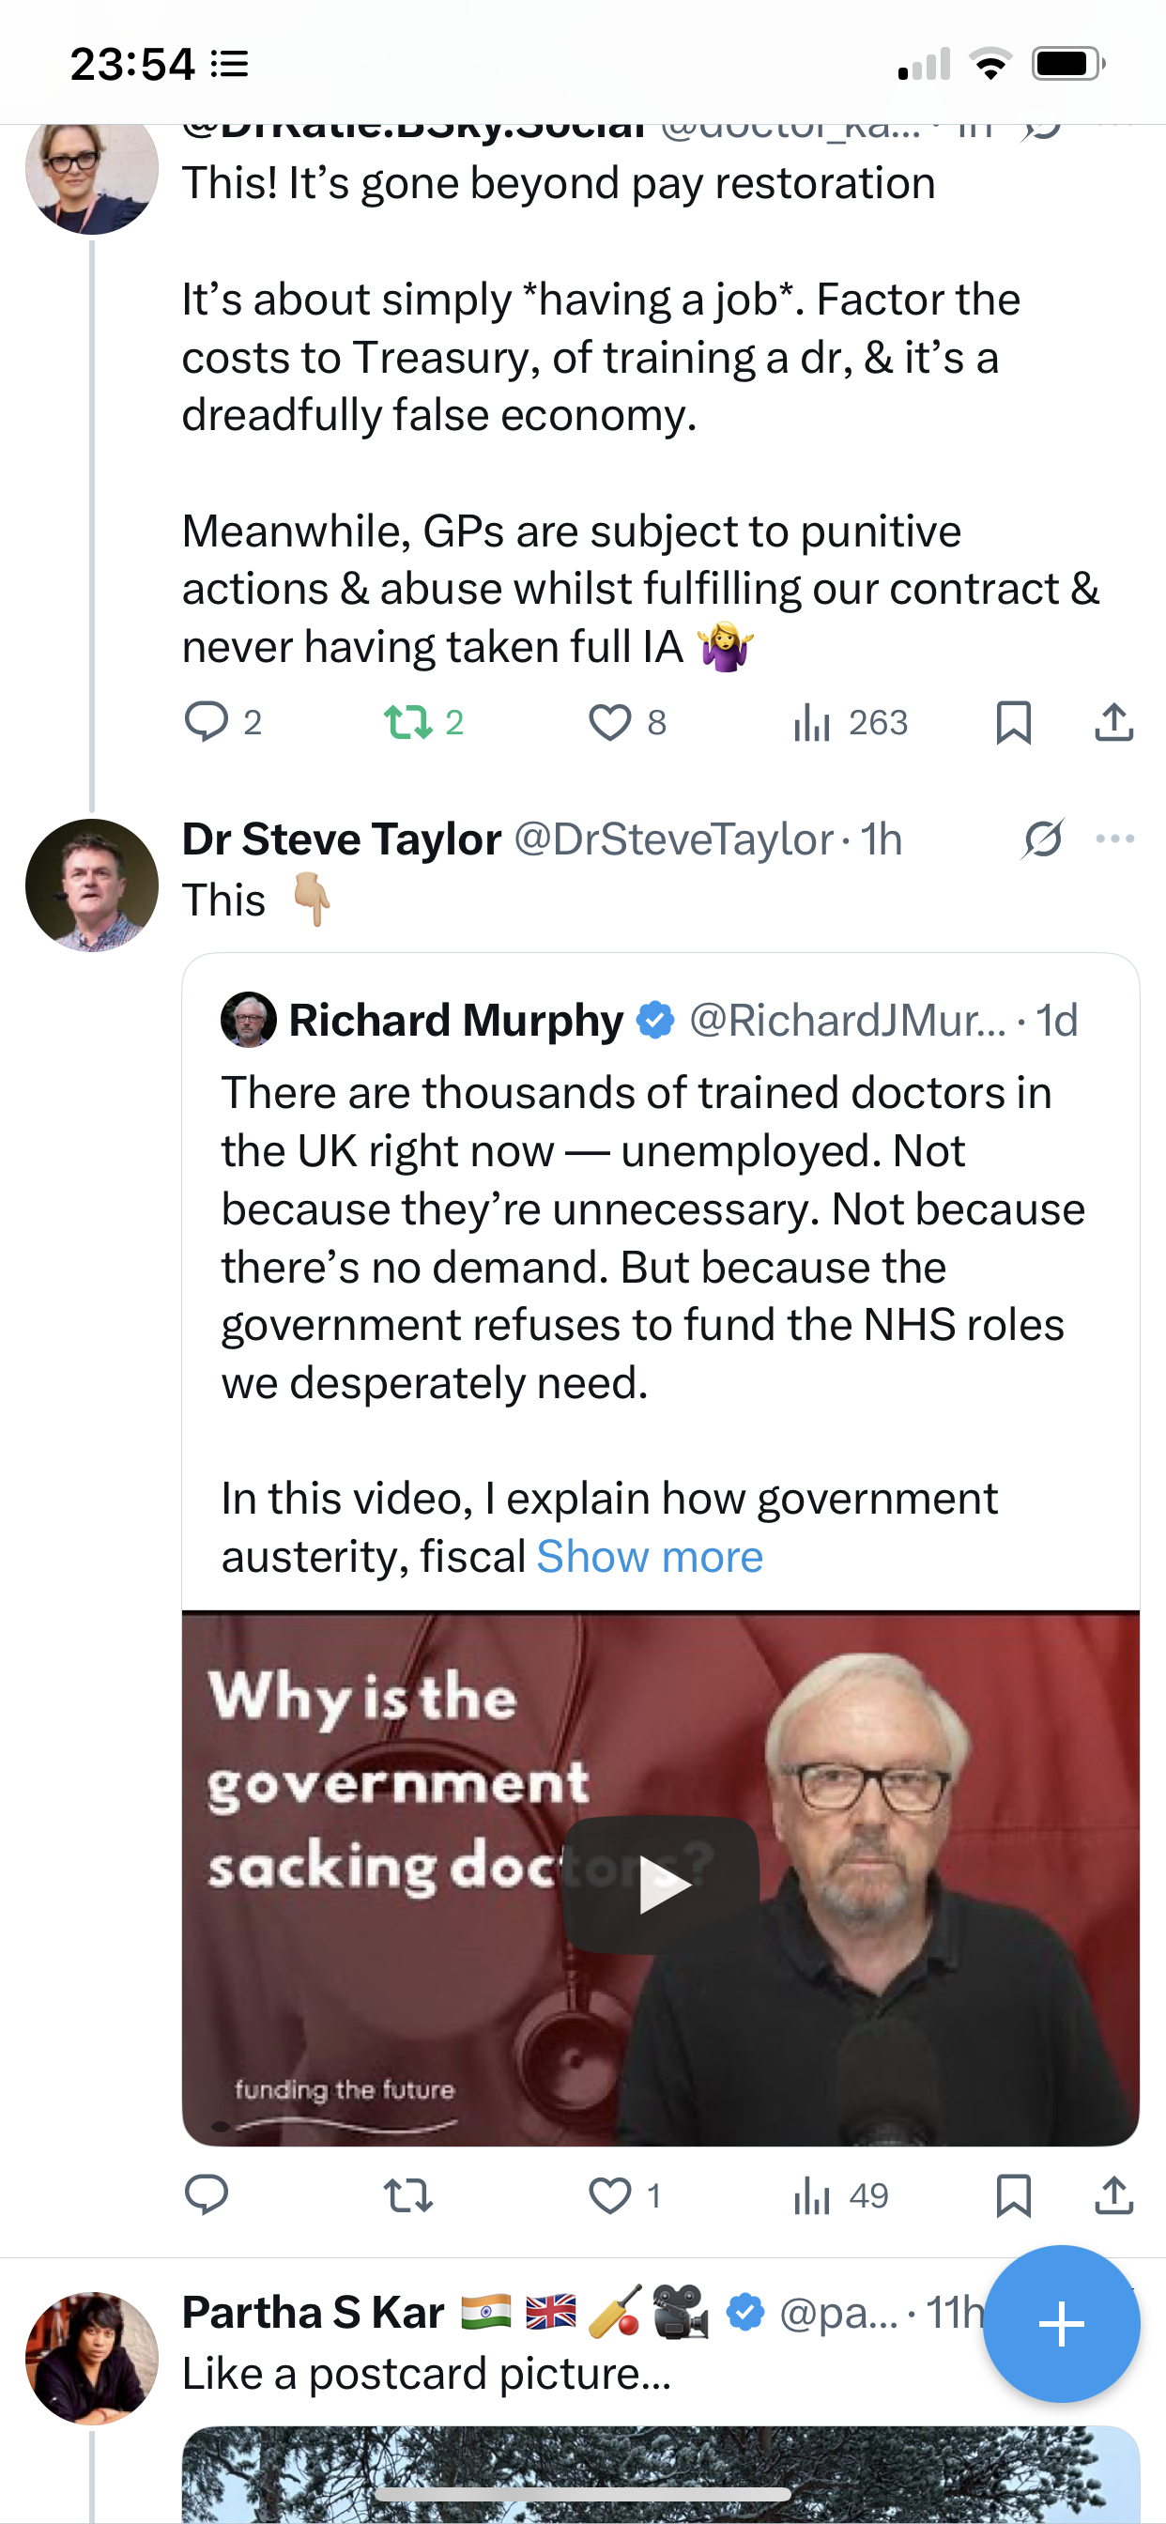Share Dr Steve Taylor's tweet
Image resolution: width=1166 pixels, height=2524 pixels.
(x=1114, y=2195)
